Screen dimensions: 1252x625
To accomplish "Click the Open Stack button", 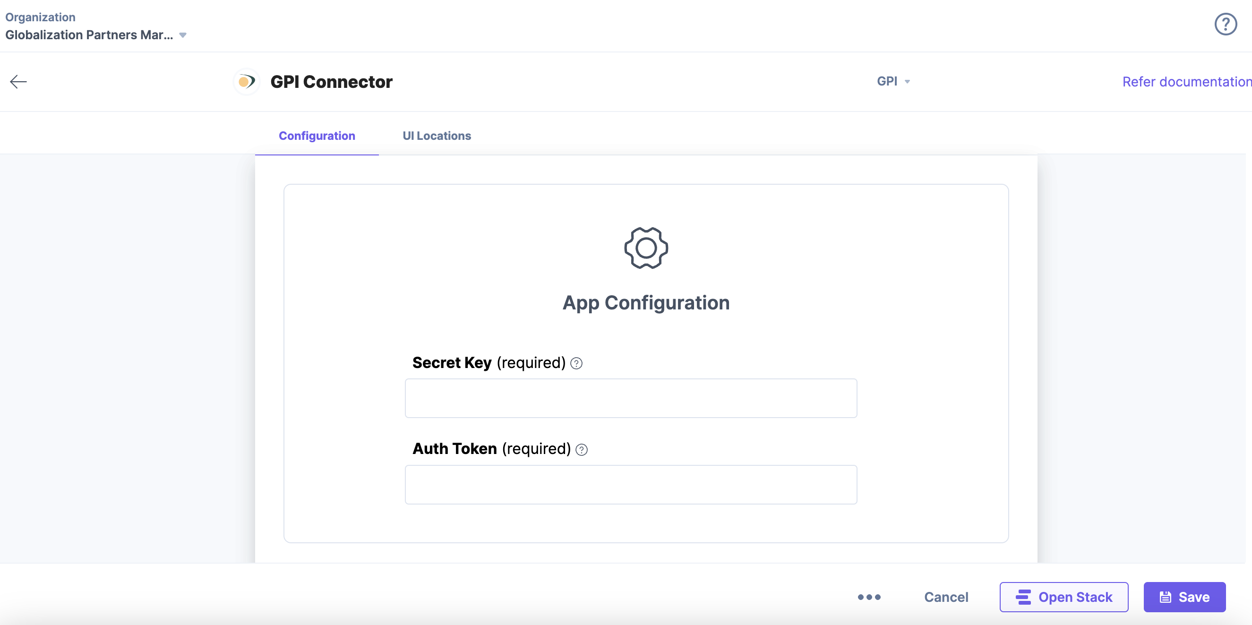I will click(x=1063, y=597).
